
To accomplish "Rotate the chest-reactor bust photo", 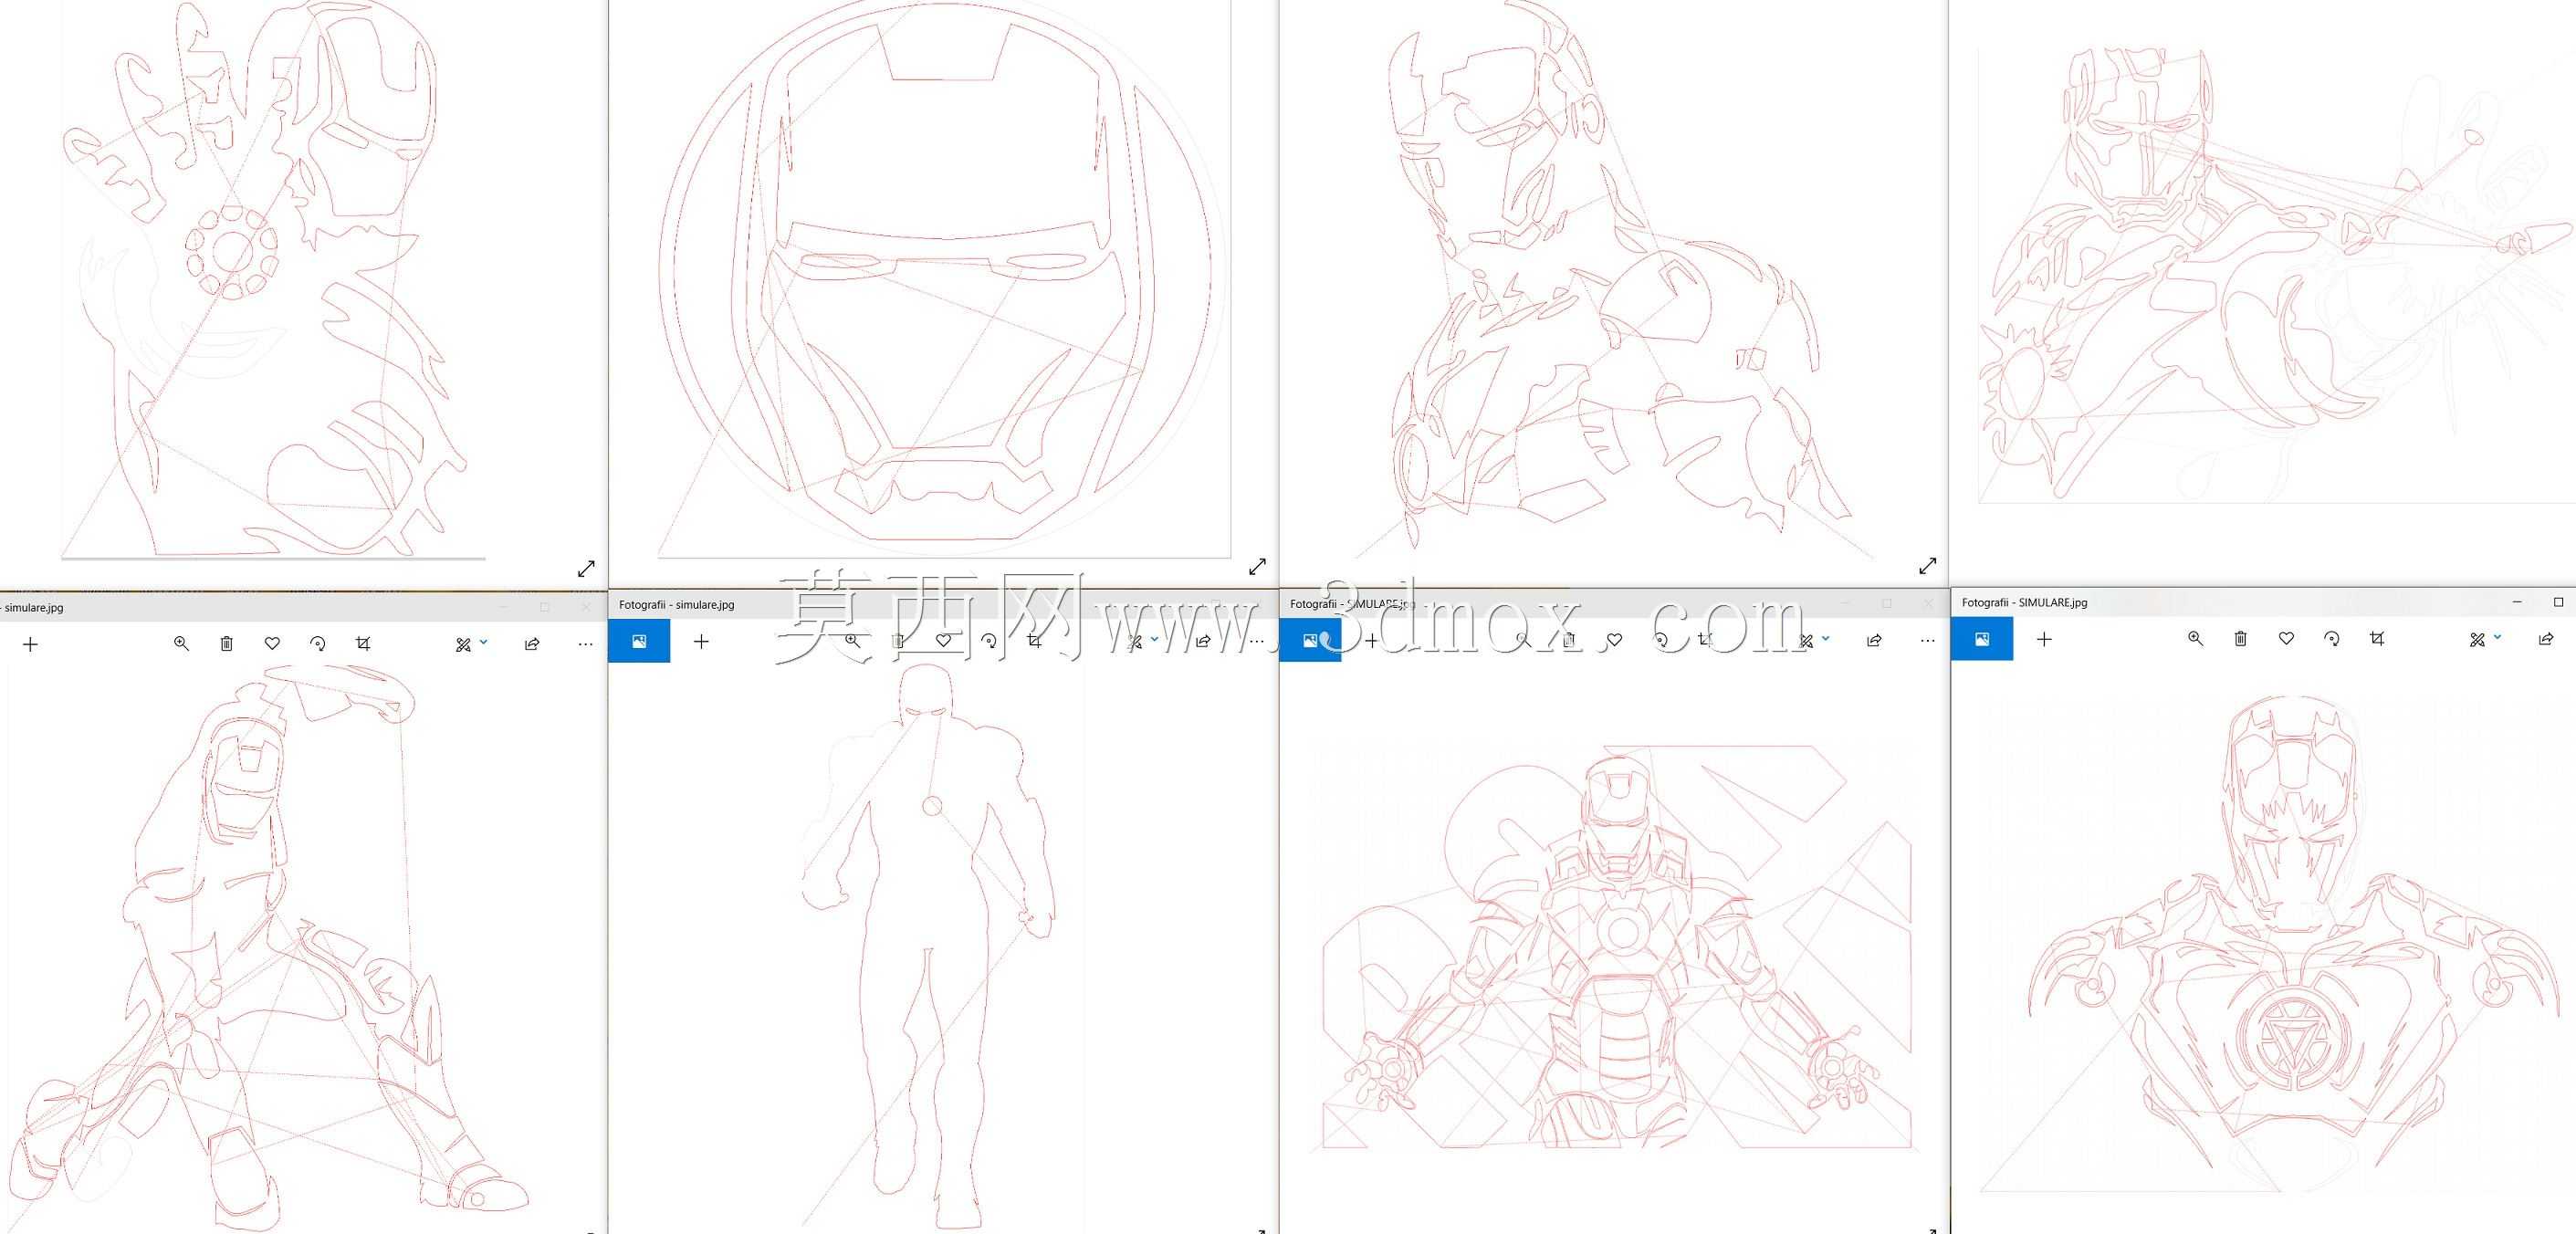I will click(2332, 638).
